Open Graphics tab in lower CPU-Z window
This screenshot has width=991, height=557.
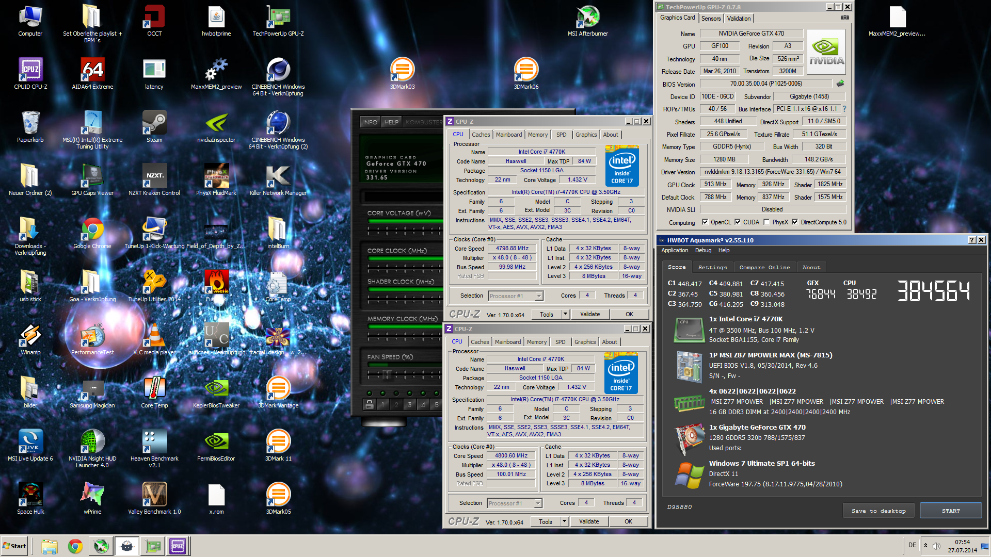[x=585, y=342]
